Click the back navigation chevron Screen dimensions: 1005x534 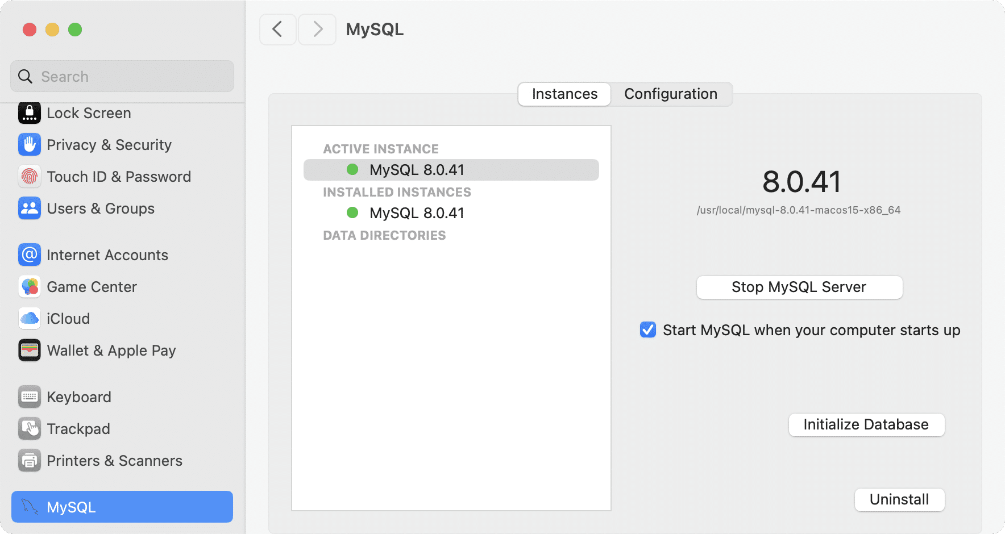pos(277,29)
